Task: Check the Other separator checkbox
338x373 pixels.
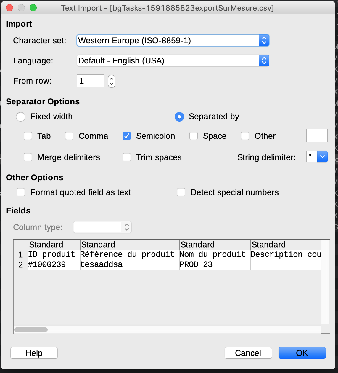Action: 245,136
